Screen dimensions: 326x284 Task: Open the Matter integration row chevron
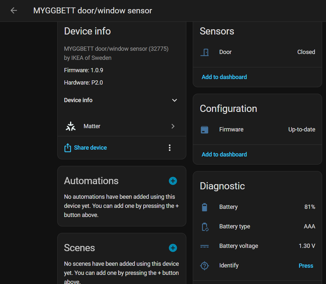tap(173, 126)
